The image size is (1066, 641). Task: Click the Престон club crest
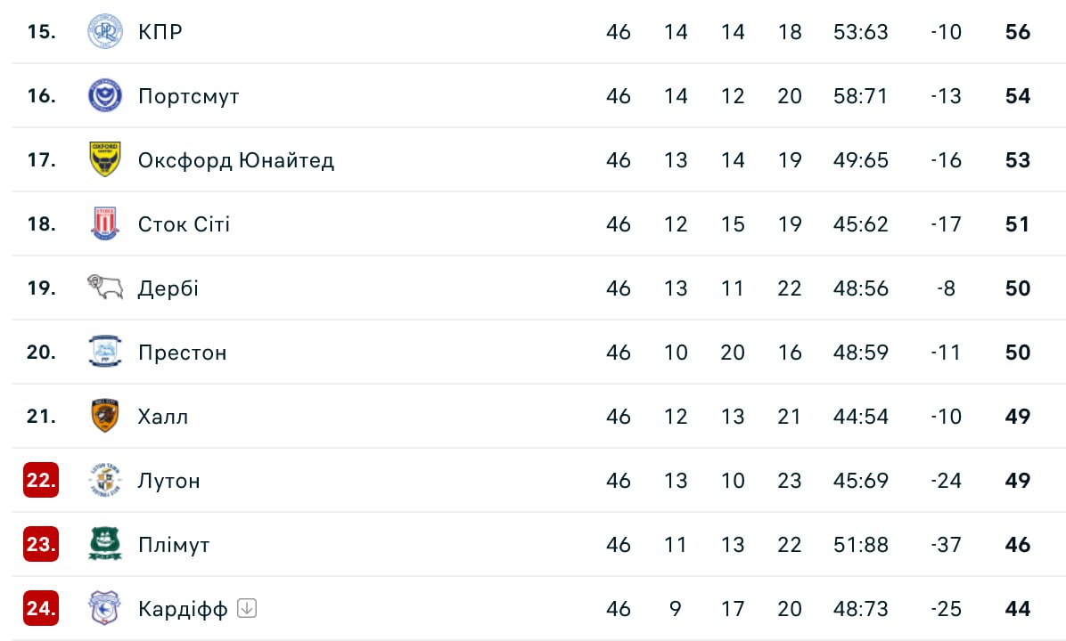click(x=105, y=353)
